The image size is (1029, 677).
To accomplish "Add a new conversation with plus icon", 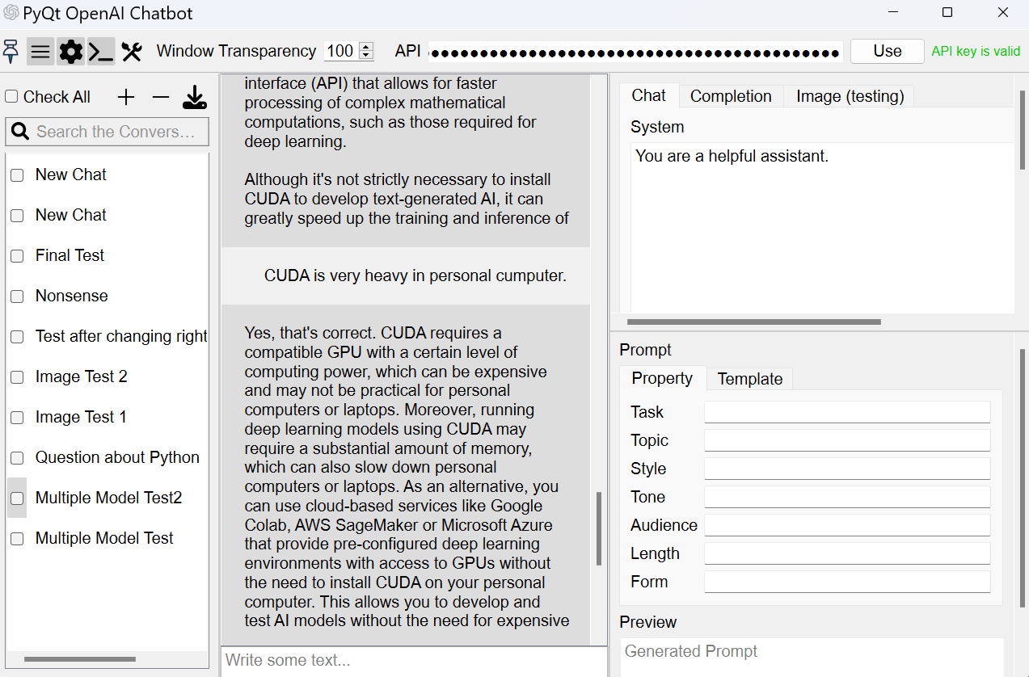I will coord(126,98).
